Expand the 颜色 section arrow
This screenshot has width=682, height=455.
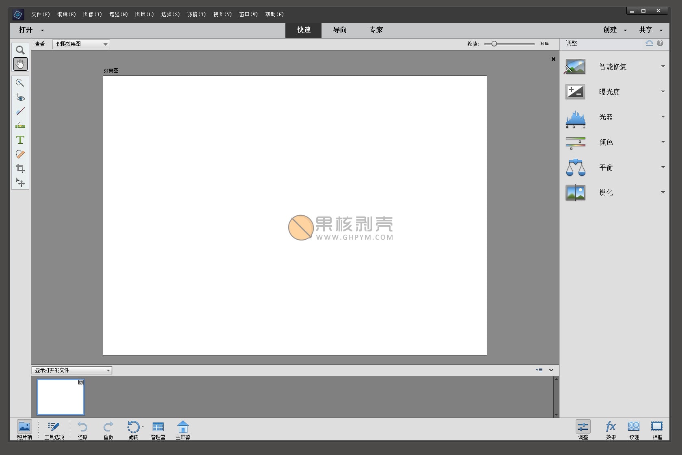pos(663,142)
